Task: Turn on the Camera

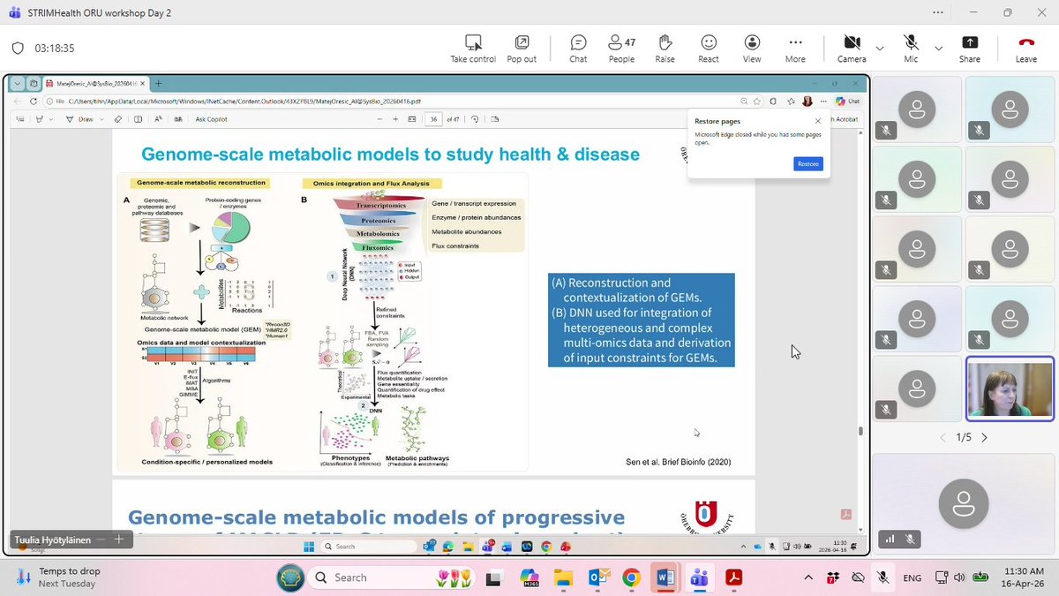Action: pyautogui.click(x=852, y=49)
